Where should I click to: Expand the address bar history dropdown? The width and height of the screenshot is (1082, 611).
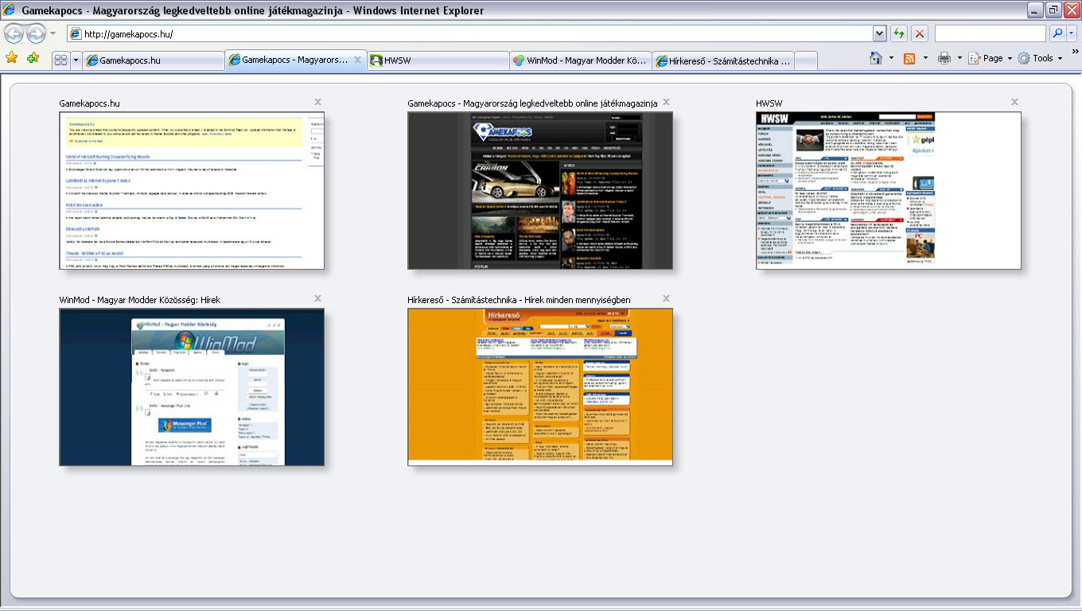879,33
